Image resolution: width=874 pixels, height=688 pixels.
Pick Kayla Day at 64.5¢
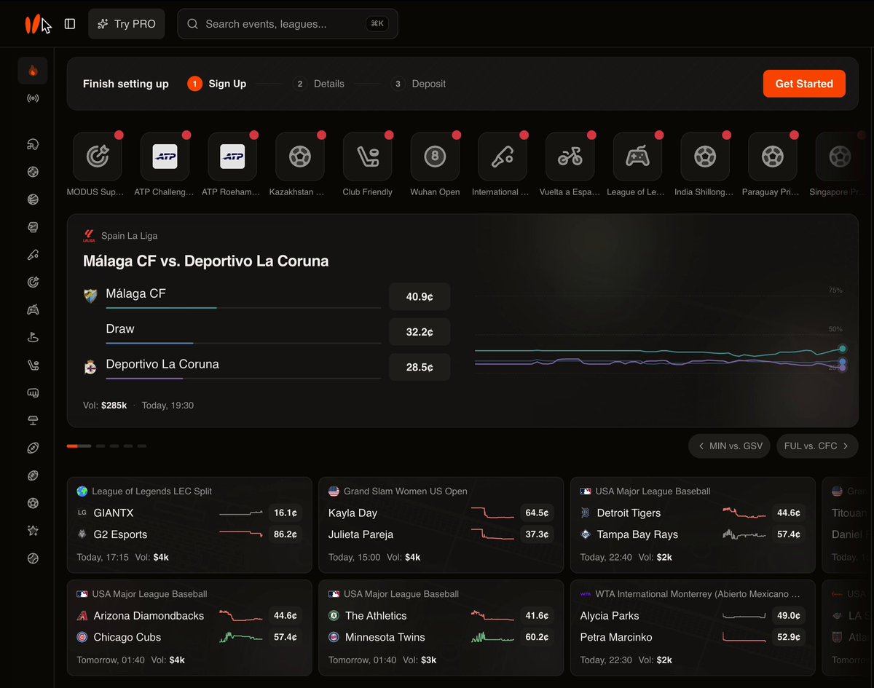pos(537,513)
